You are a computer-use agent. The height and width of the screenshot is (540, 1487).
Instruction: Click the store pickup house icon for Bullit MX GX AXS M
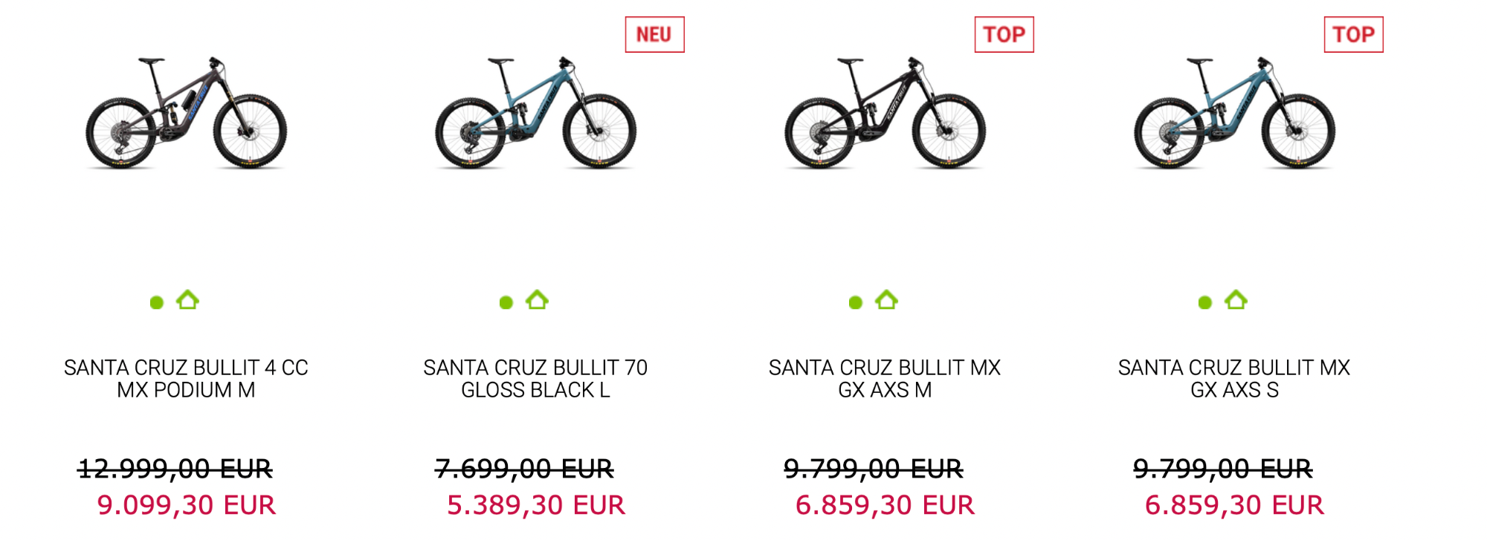(886, 300)
